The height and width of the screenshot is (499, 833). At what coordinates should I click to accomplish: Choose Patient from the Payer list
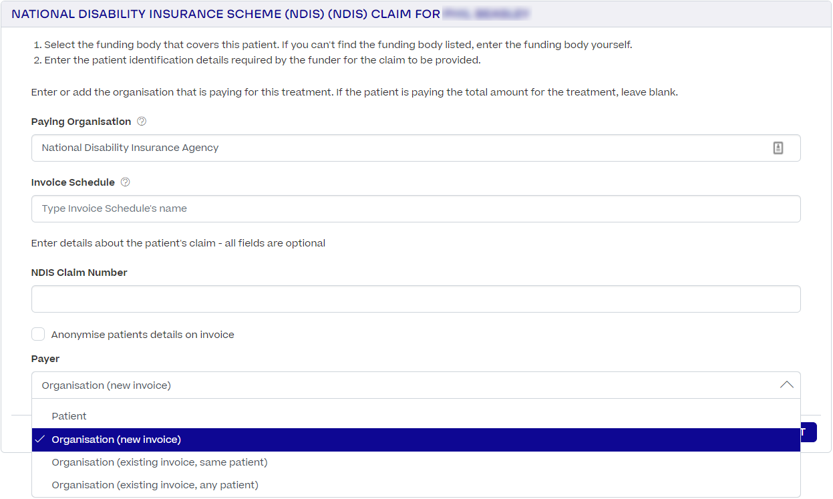415,416
